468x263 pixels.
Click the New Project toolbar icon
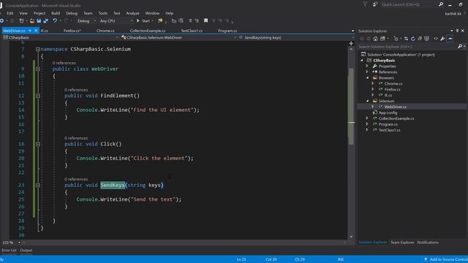pyautogui.click(x=21, y=21)
